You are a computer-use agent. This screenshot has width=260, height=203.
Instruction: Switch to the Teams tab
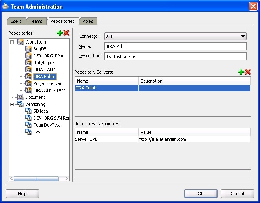coord(36,21)
